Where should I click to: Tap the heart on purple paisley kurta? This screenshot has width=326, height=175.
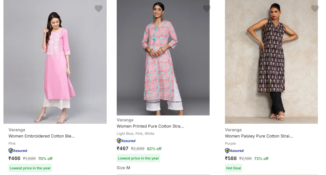(315, 9)
